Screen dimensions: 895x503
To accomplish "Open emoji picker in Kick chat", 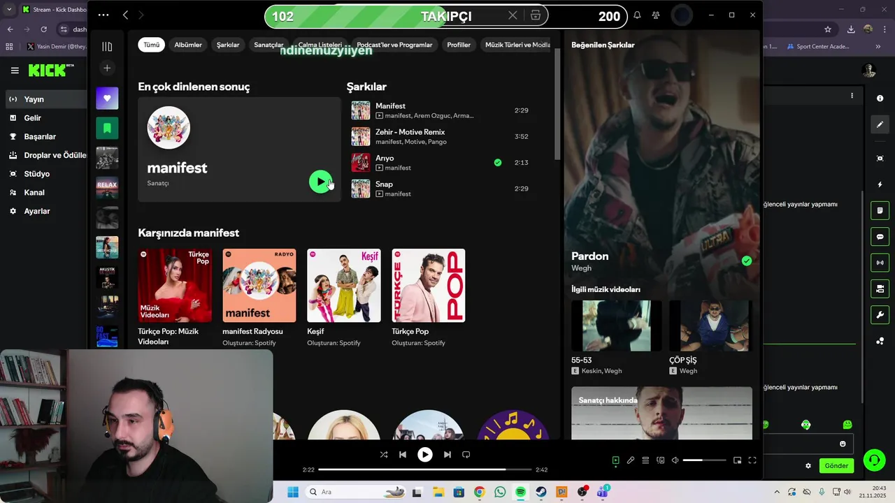I will pos(843,444).
